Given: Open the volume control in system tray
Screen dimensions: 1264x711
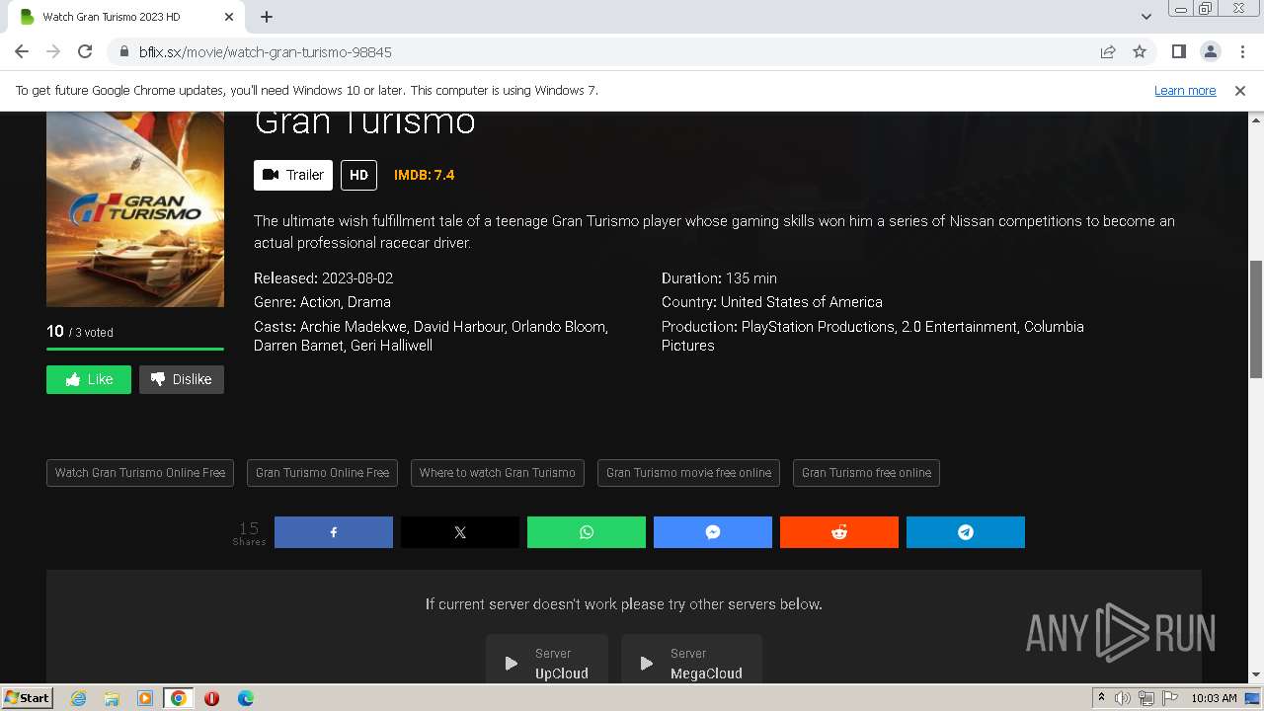Looking at the screenshot, I should (x=1123, y=698).
